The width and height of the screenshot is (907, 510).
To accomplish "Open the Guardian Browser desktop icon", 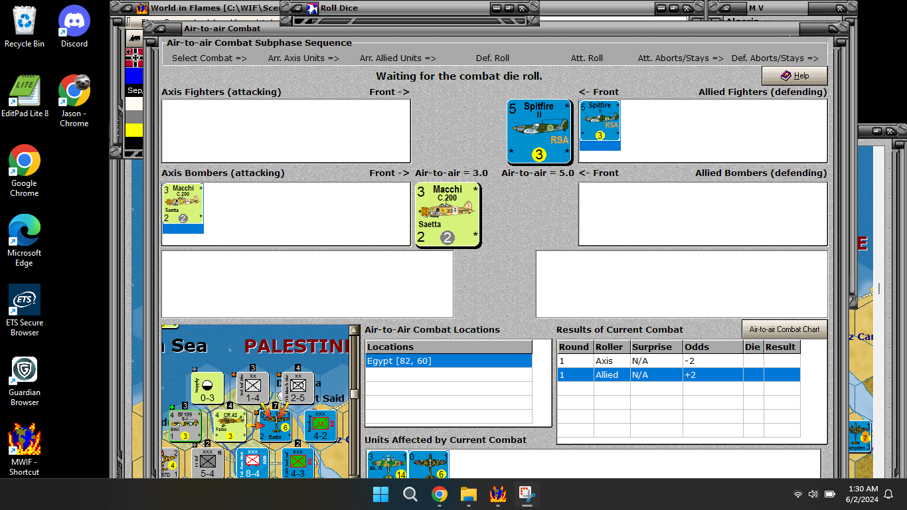I will tap(25, 380).
